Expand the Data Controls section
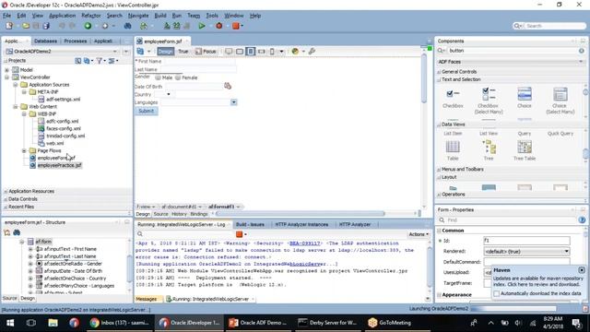 (x=6, y=199)
